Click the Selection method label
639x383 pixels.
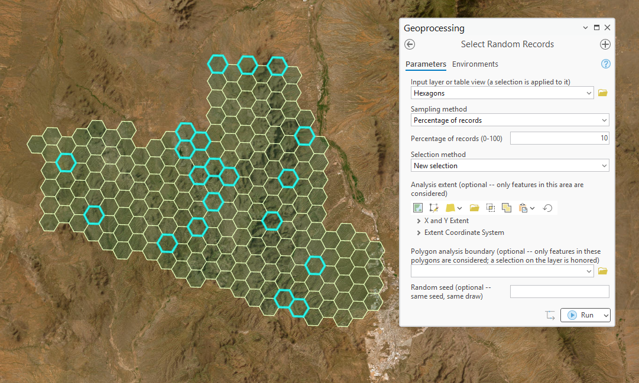click(438, 155)
